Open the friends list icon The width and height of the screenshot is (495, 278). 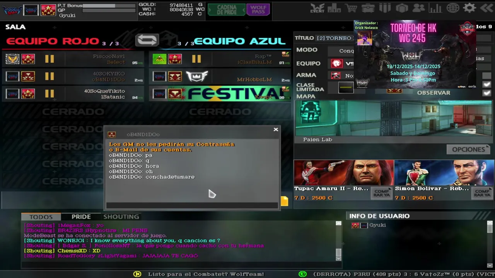418,8
